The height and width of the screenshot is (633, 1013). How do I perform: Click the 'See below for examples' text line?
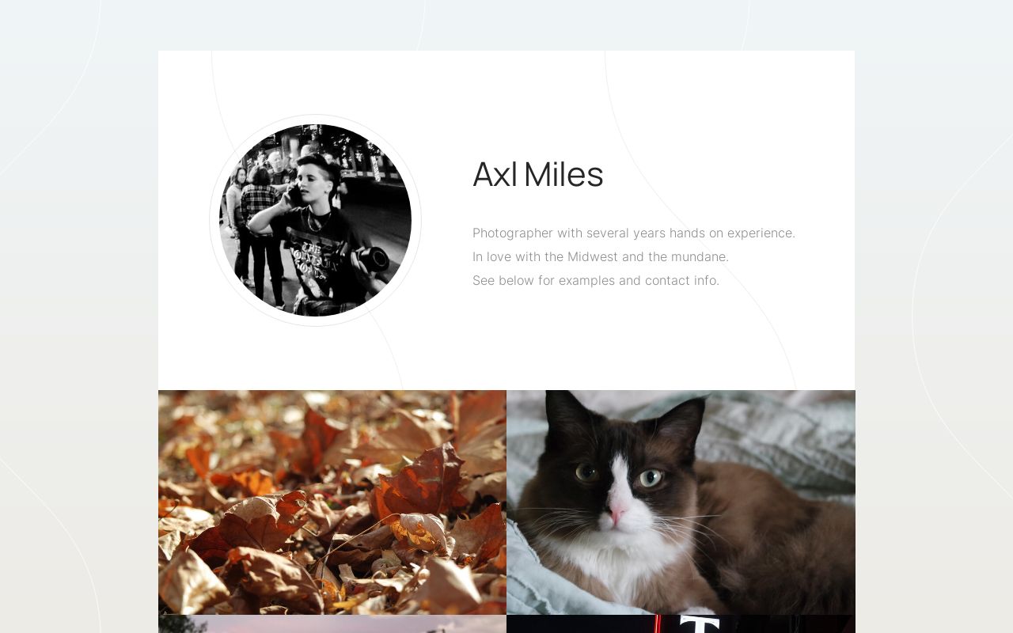coord(596,280)
